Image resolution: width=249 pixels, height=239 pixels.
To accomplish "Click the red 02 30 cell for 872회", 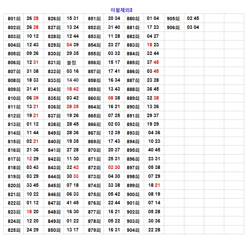I will [x=114, y=168].
